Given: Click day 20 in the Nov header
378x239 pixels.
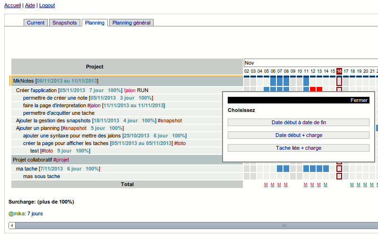Looking at the screenshot, I should [x=366, y=71].
